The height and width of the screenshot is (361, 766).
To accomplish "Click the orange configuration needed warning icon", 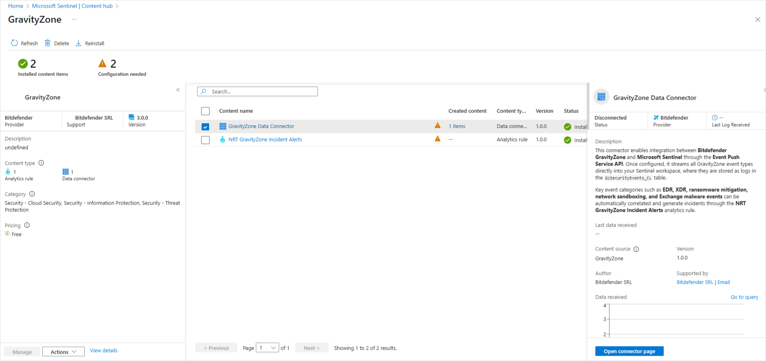I will click(x=103, y=63).
